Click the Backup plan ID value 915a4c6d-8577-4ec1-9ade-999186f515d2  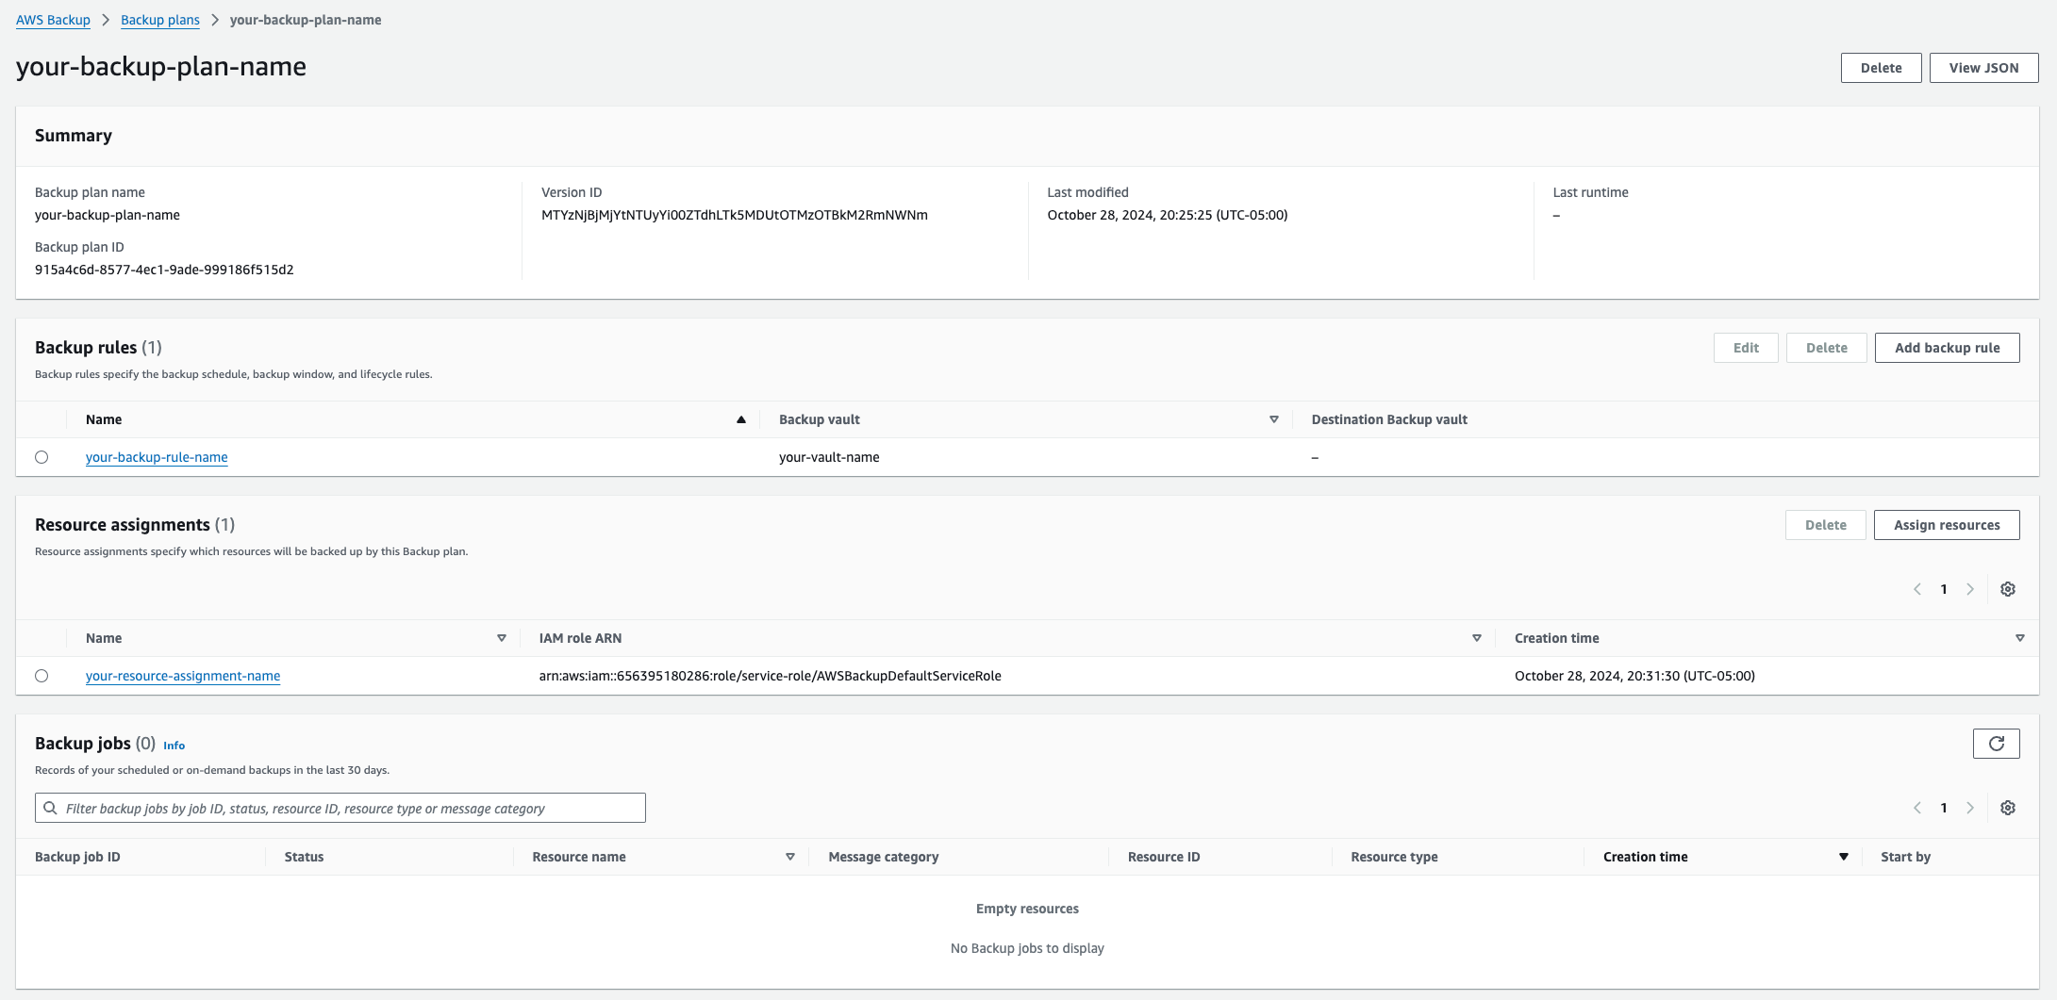[164, 270]
